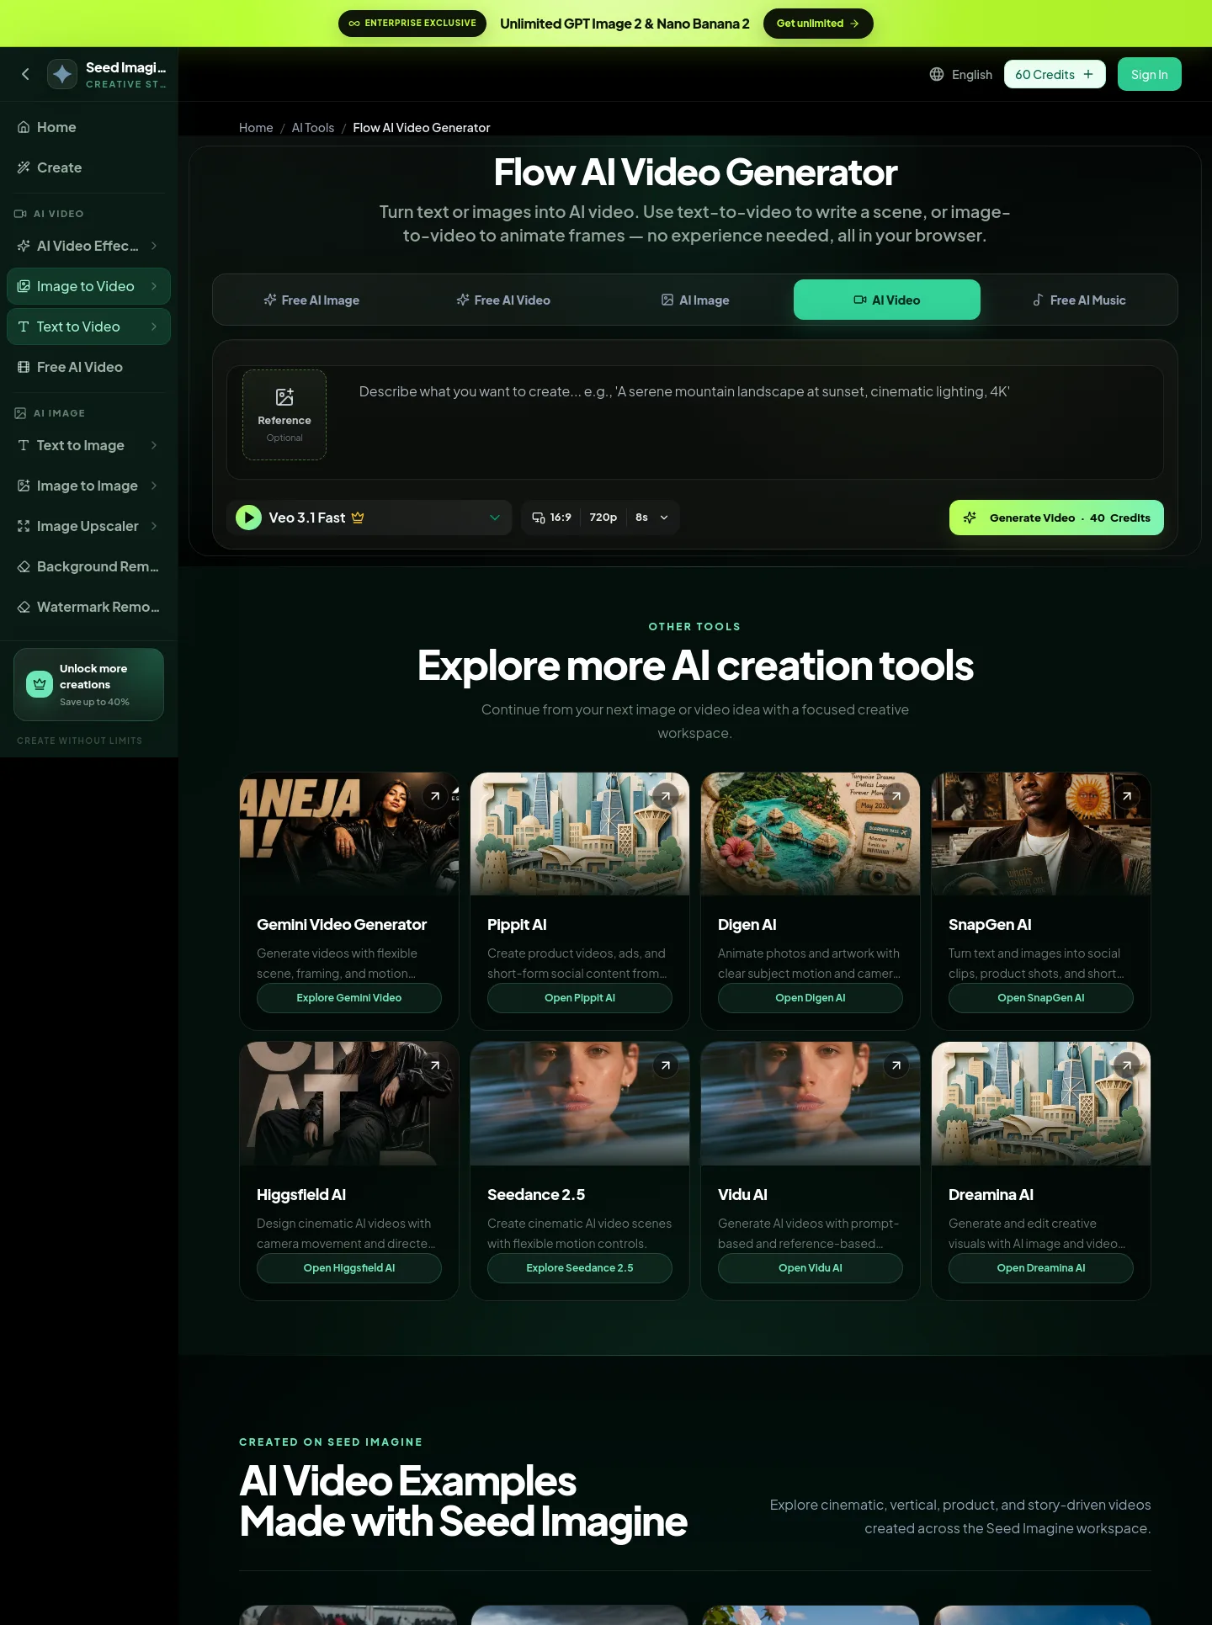
Task: Click Open Higgsfield AI button
Action: pos(349,1268)
